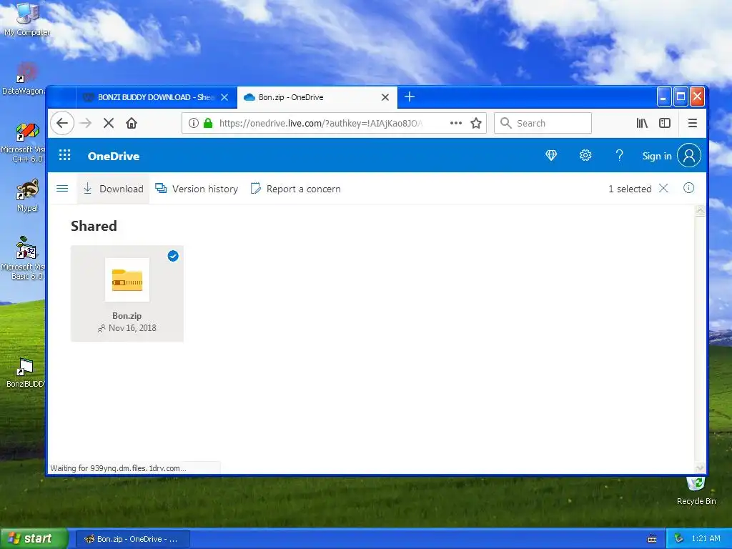Viewport: 732px width, 549px height.
Task: Go to the browser home page
Action: click(132, 123)
